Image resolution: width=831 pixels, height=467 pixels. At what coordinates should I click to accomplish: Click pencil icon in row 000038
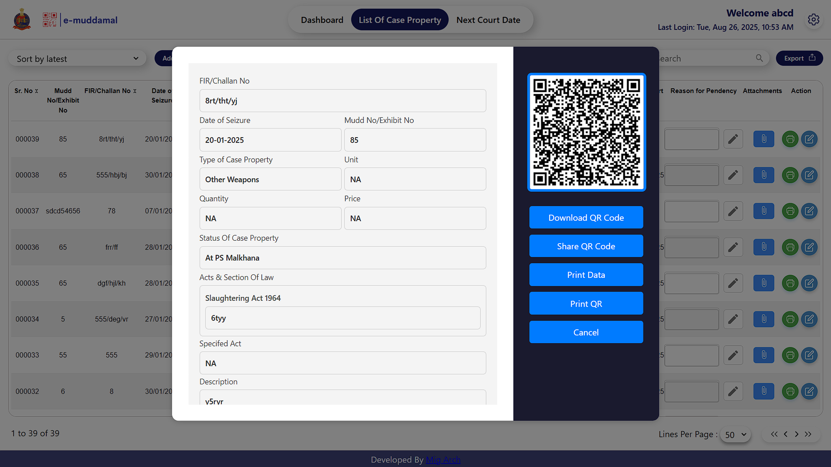(733, 175)
